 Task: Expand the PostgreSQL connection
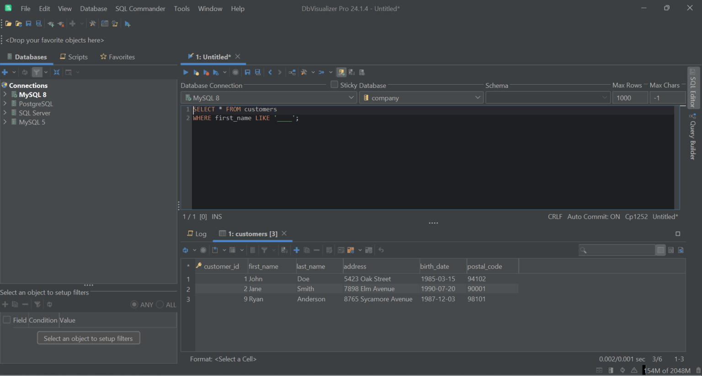point(5,103)
